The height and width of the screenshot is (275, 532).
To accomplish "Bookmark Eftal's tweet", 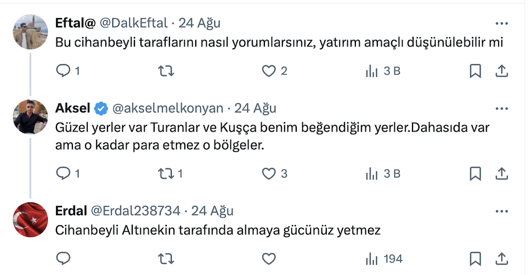I will [476, 71].
